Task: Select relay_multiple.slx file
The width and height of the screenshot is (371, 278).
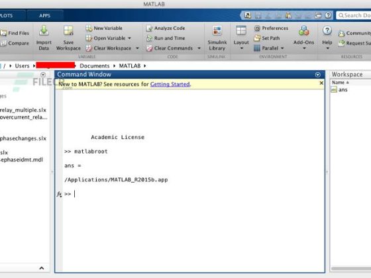Action: coord(23,110)
